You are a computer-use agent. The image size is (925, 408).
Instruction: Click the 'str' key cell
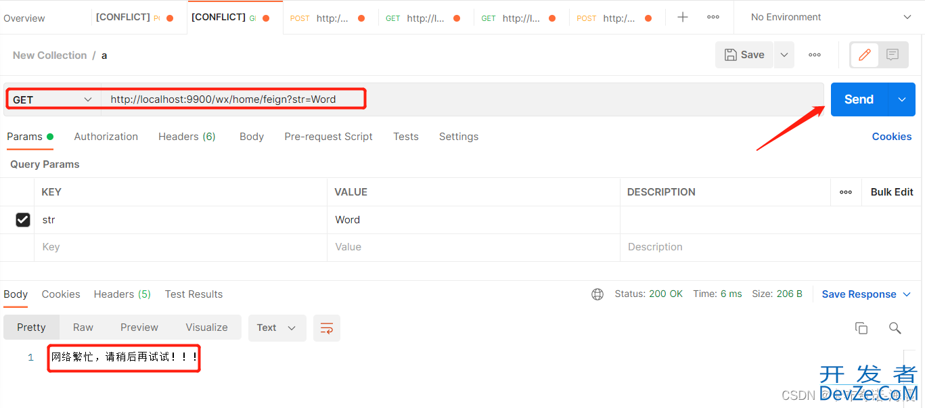point(181,220)
